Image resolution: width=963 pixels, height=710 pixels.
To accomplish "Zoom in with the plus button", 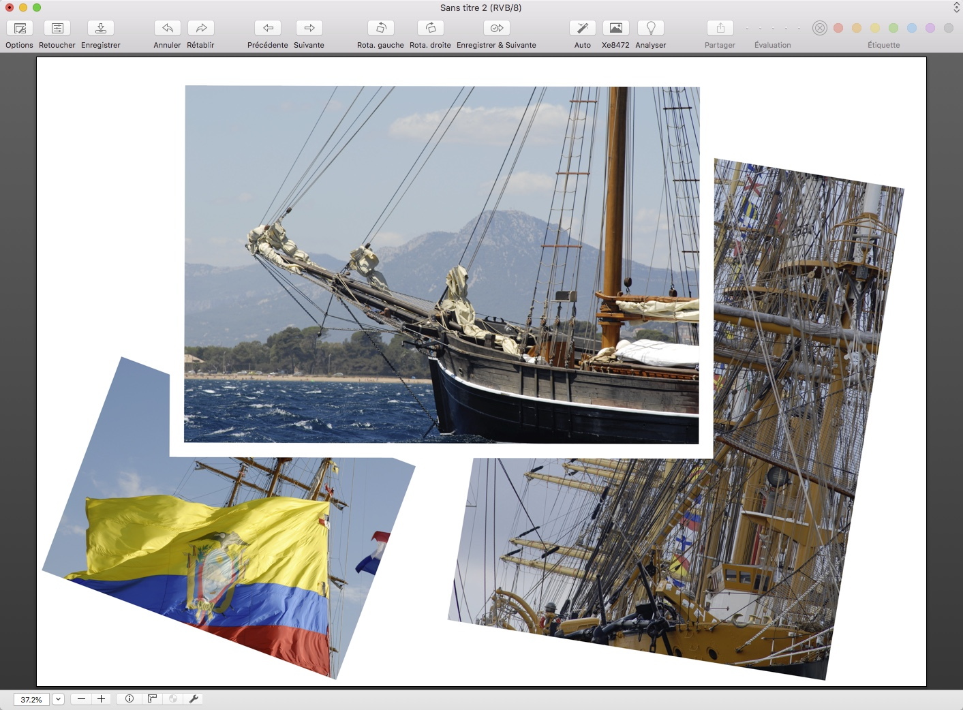I will pos(102,698).
